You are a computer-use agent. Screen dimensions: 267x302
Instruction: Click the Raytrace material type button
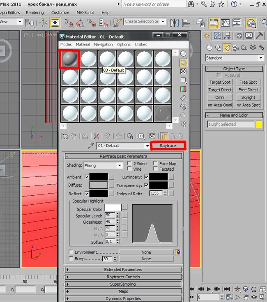click(168, 146)
